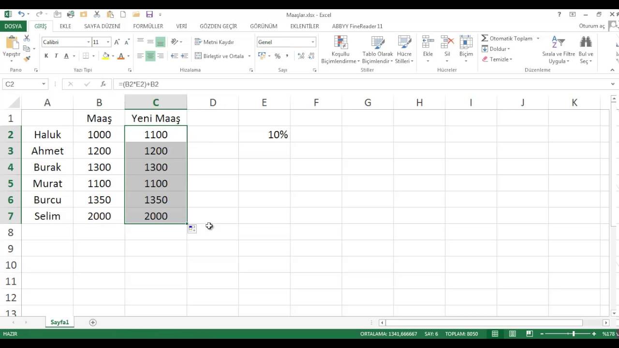Click the Decrease Indent icon
The width and height of the screenshot is (619, 348).
click(x=175, y=56)
